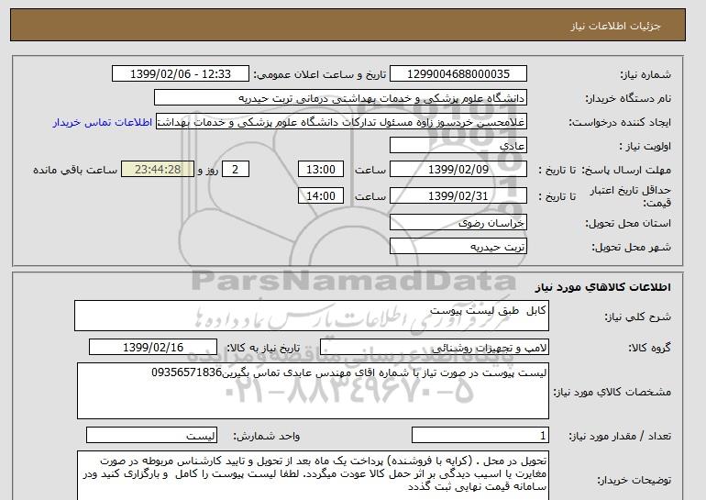The width and height of the screenshot is (706, 500).
Task: Select the priority field showing عادی
Action: tap(458, 146)
